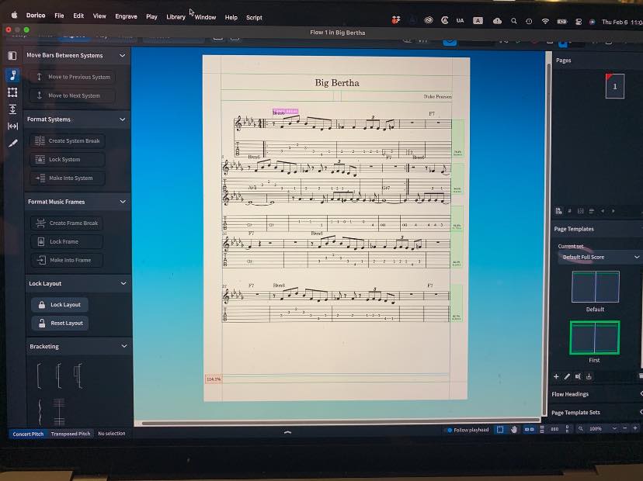Switch to Concert Pitch
Image resolution: width=643 pixels, height=481 pixels.
click(x=28, y=434)
